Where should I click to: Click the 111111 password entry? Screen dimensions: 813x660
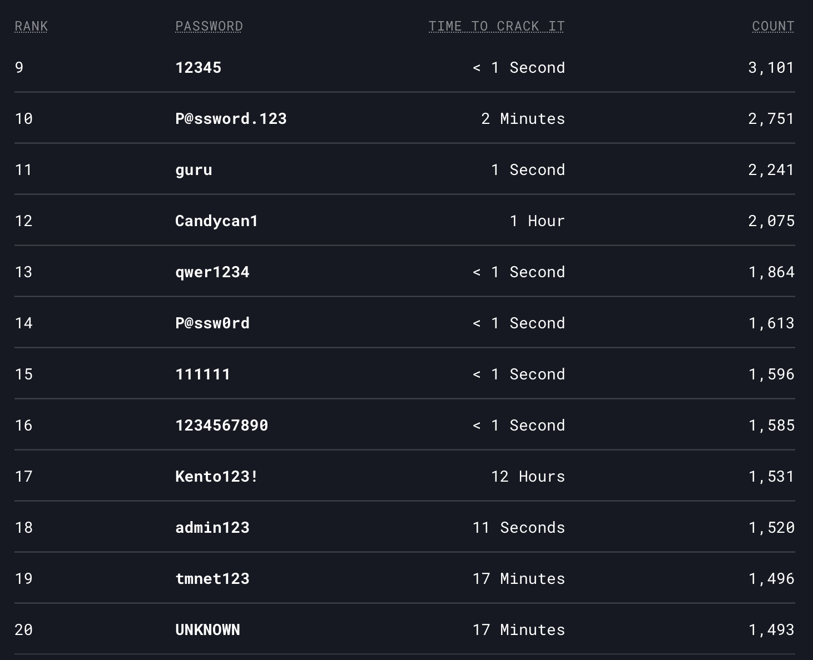pyautogui.click(x=203, y=374)
